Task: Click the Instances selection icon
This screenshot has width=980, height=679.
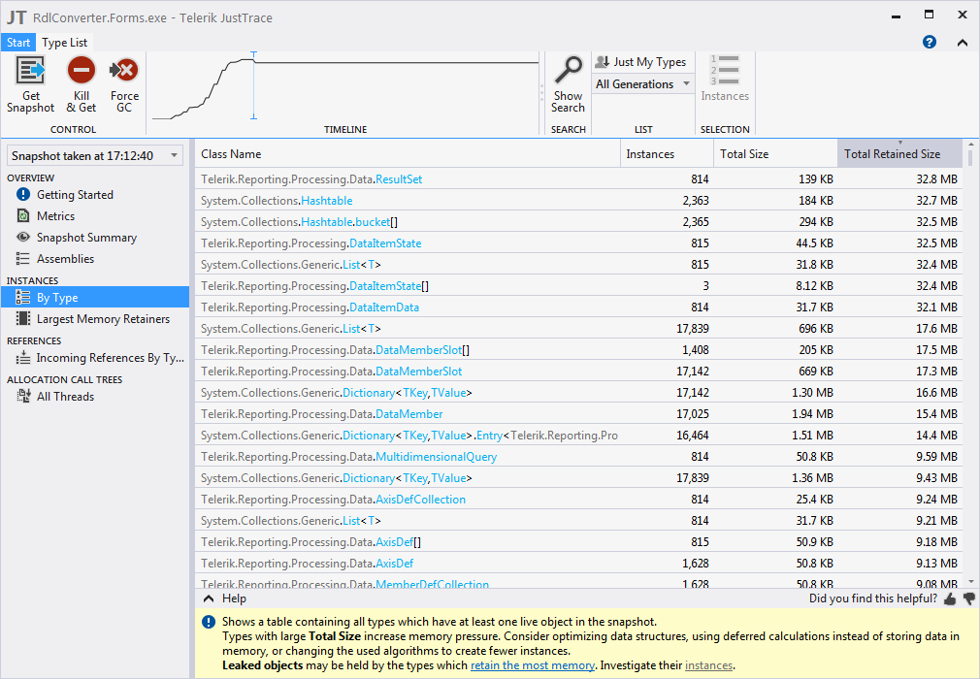Action: 725,71
